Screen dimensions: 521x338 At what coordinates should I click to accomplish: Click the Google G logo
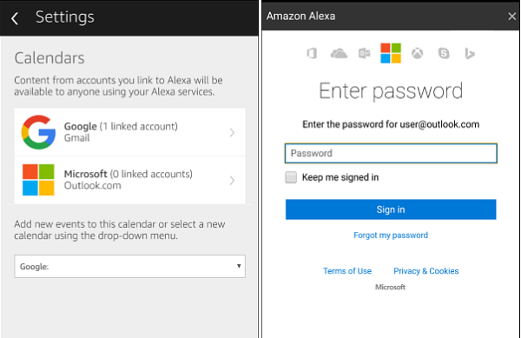38,132
